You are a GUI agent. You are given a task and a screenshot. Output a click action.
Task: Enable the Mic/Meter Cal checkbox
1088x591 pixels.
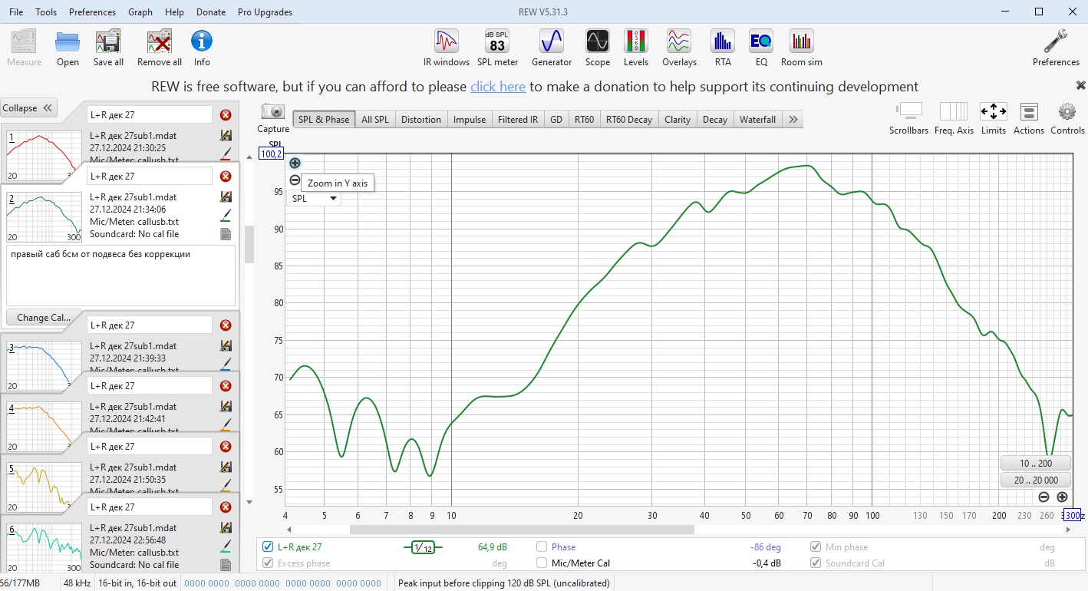[542, 563]
